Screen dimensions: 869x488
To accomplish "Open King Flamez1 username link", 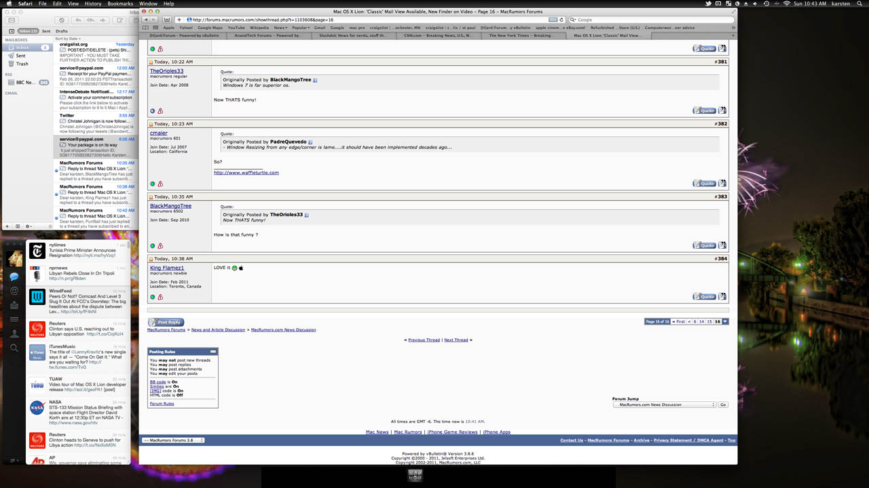I will (167, 268).
